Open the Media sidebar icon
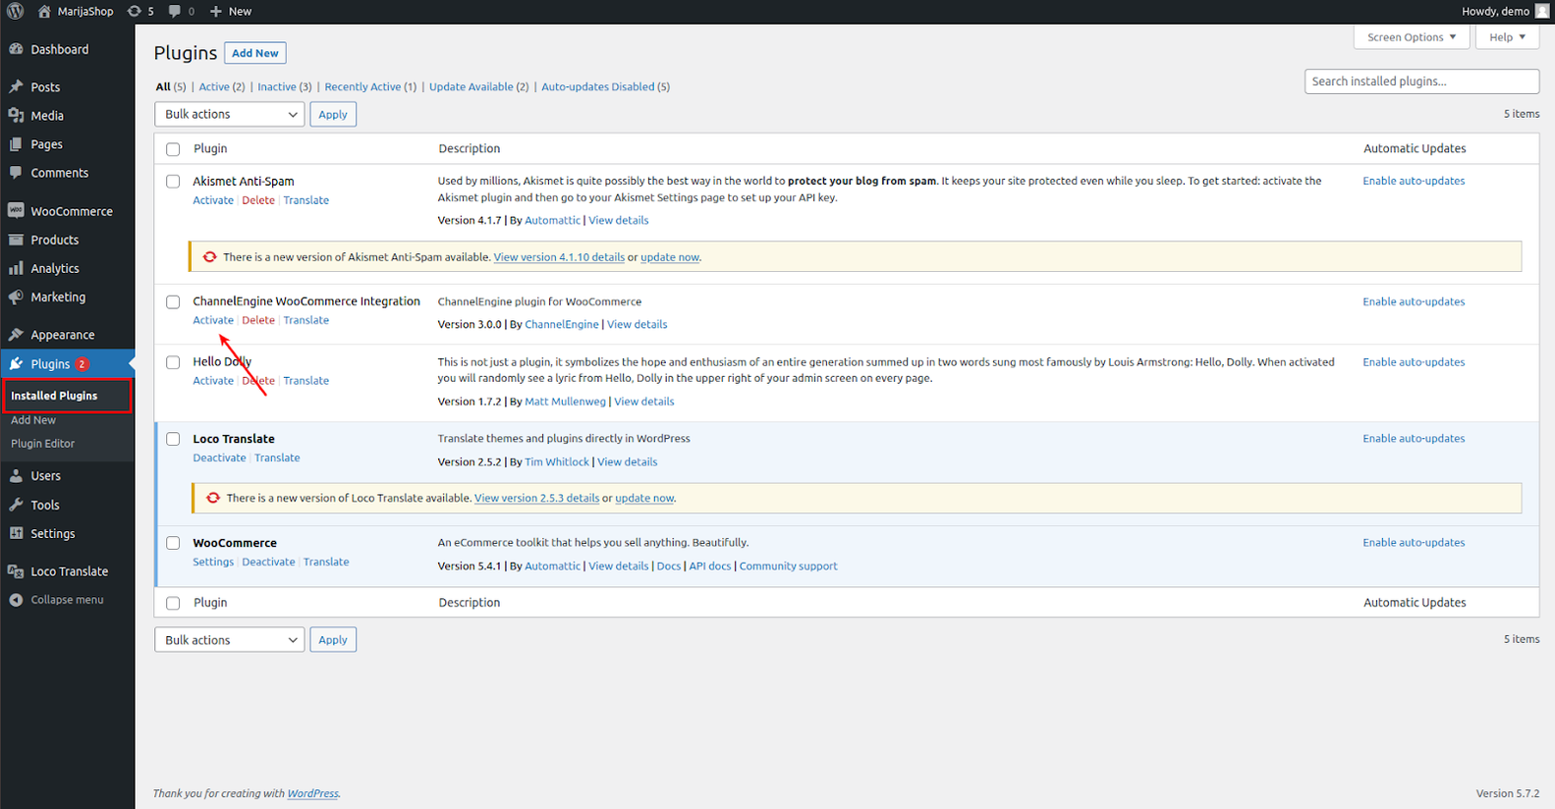The width and height of the screenshot is (1555, 809). [16, 115]
